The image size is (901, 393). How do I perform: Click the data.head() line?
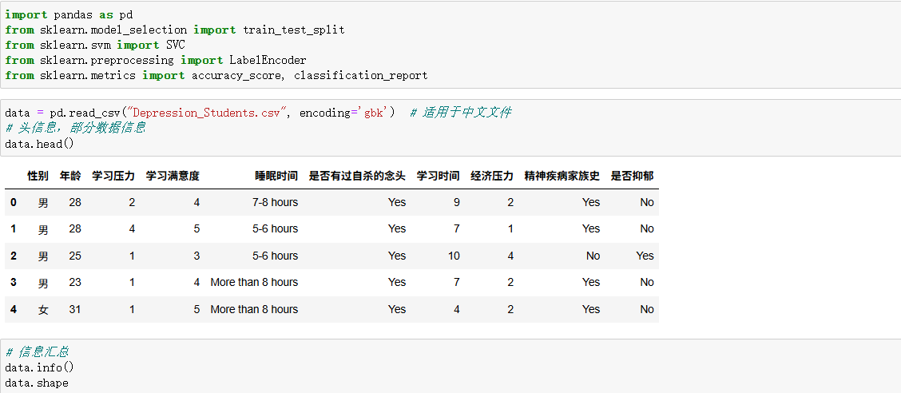tap(39, 144)
